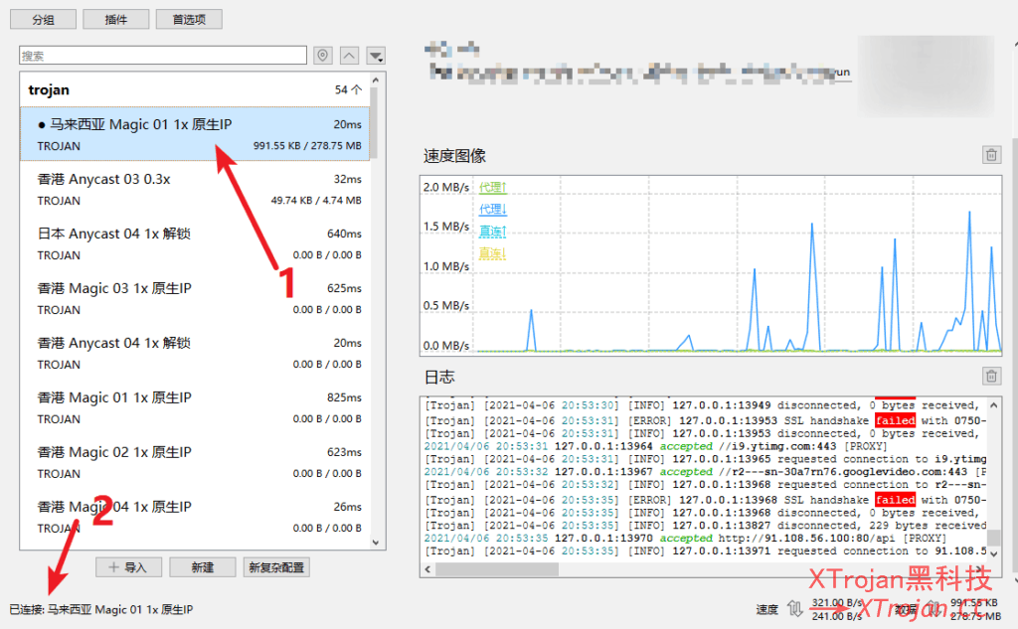Open the sort dropdown arrow near the search box
The height and width of the screenshot is (629, 1018).
point(376,56)
